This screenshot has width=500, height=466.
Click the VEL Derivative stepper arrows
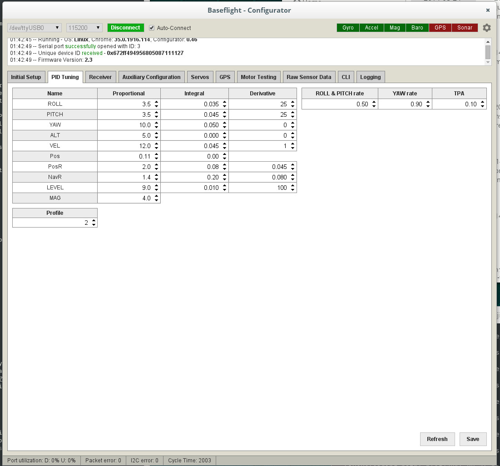[x=293, y=146]
